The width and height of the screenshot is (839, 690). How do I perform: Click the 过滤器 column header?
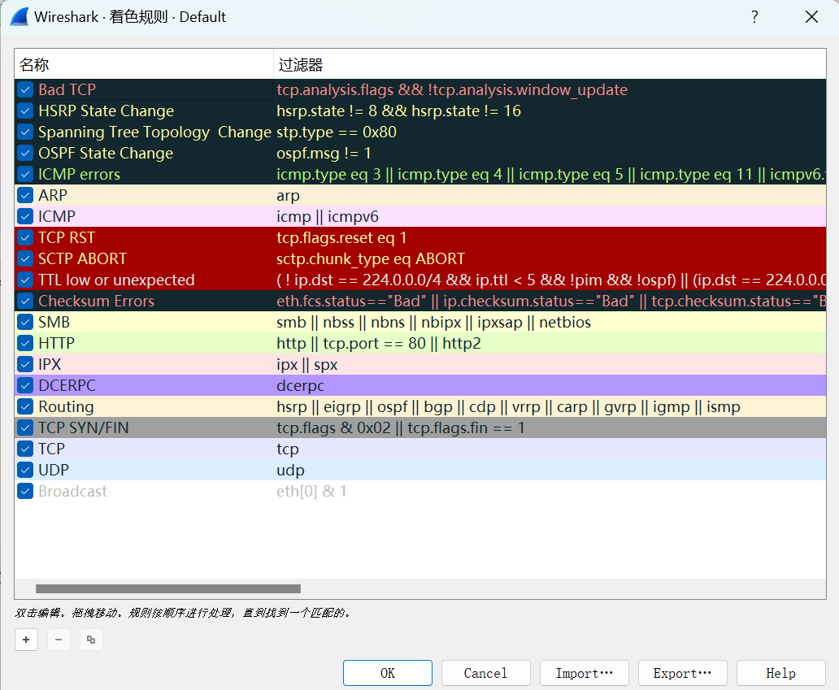tap(550, 64)
